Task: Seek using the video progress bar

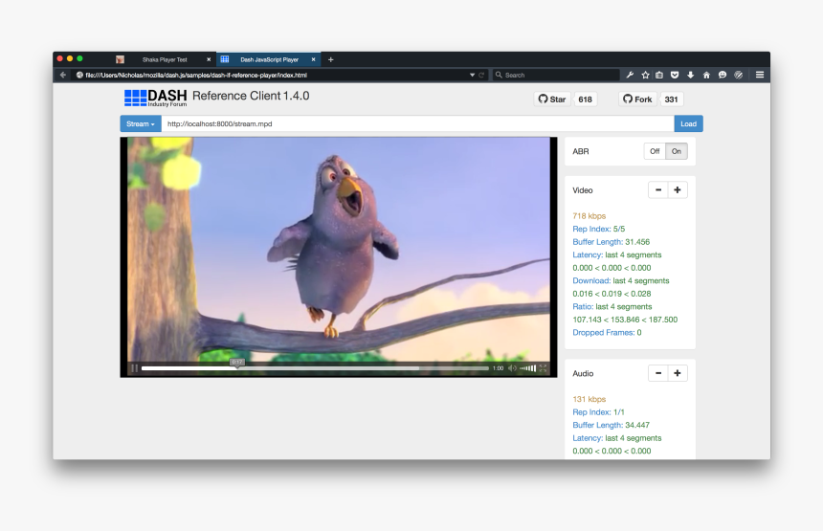Action: pos(315,368)
